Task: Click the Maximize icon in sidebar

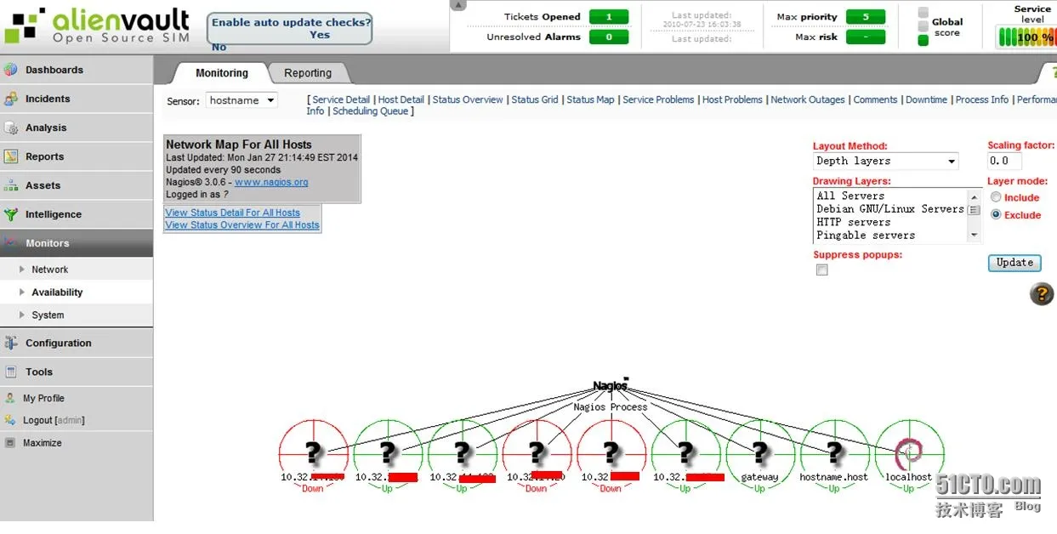Action: click(x=10, y=443)
